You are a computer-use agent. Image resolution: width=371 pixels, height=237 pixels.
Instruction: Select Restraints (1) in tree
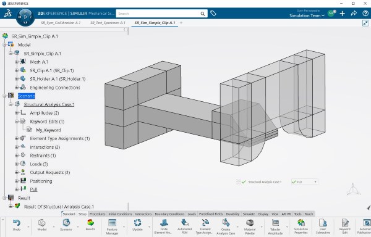[x=43, y=156]
